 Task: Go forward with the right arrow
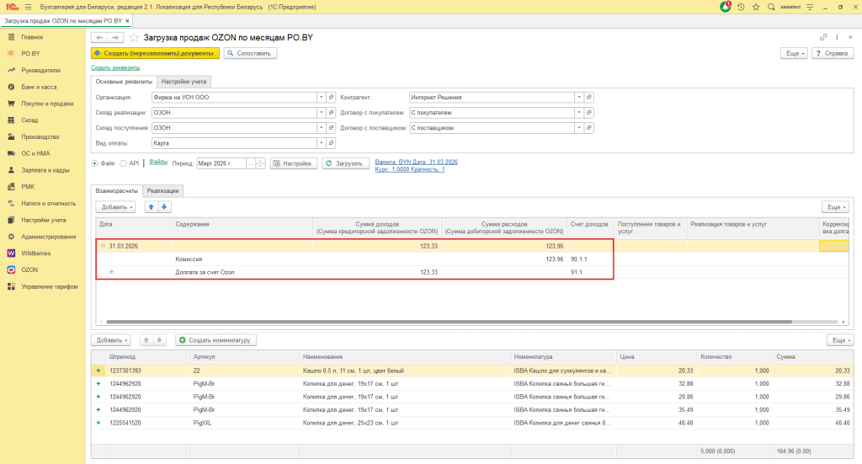click(114, 37)
